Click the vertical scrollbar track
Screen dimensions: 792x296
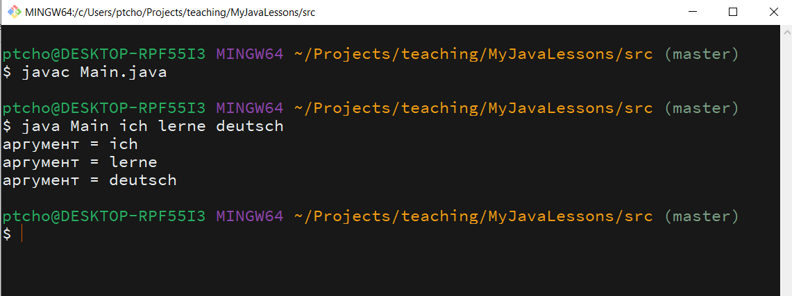[x=786, y=166]
